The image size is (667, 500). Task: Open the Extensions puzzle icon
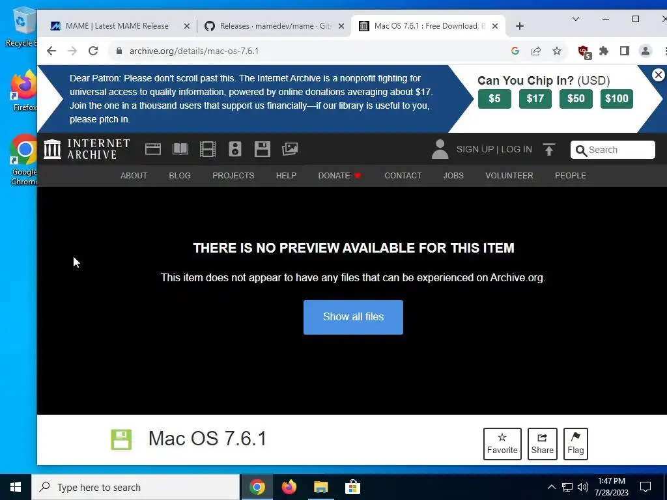pyautogui.click(x=604, y=51)
